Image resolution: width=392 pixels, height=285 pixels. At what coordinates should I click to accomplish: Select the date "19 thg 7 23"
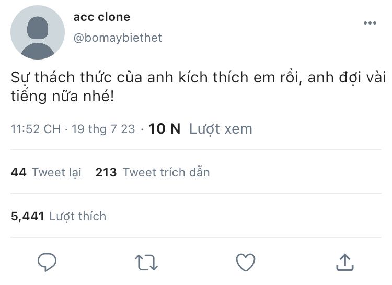point(103,129)
